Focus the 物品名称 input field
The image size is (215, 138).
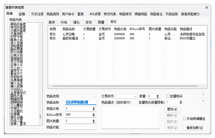coord(81,102)
